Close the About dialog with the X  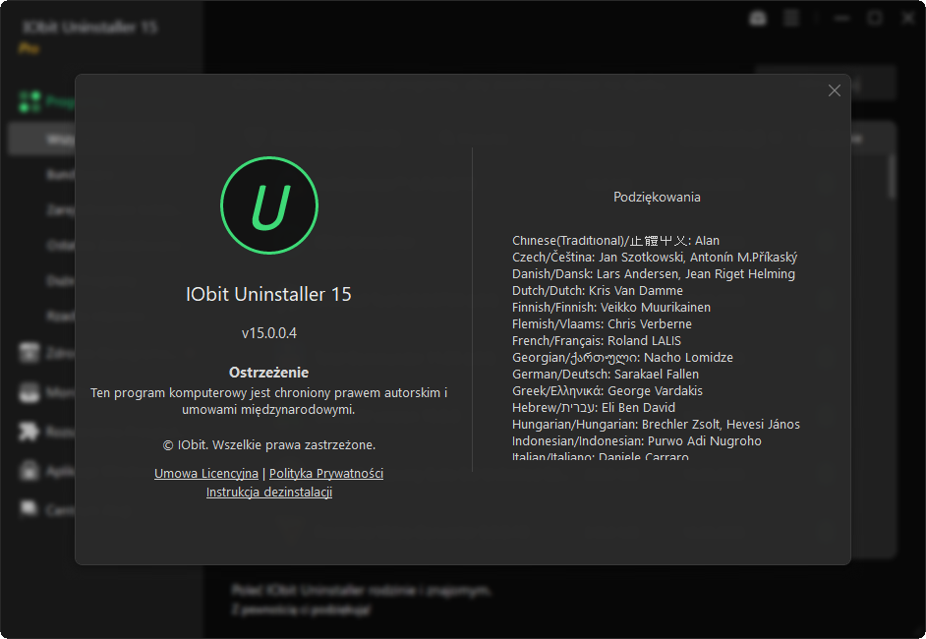(834, 90)
